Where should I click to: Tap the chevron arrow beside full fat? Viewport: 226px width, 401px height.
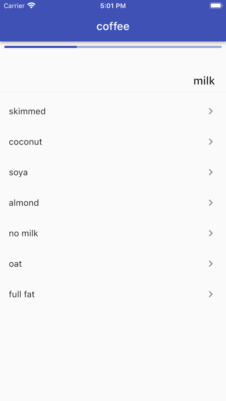pos(211,294)
